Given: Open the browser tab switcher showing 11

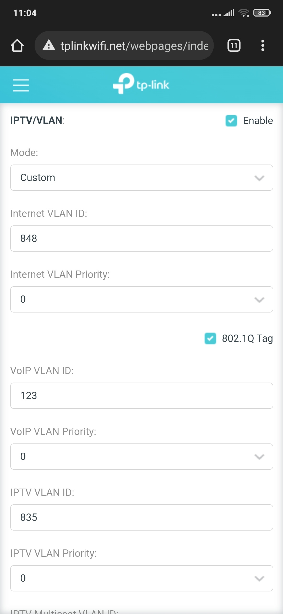Looking at the screenshot, I should click(234, 46).
